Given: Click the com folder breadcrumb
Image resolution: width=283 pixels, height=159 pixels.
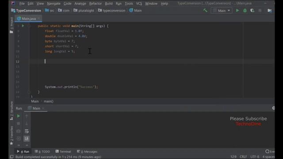Looking at the screenshot, I should pyautogui.click(x=64, y=11).
